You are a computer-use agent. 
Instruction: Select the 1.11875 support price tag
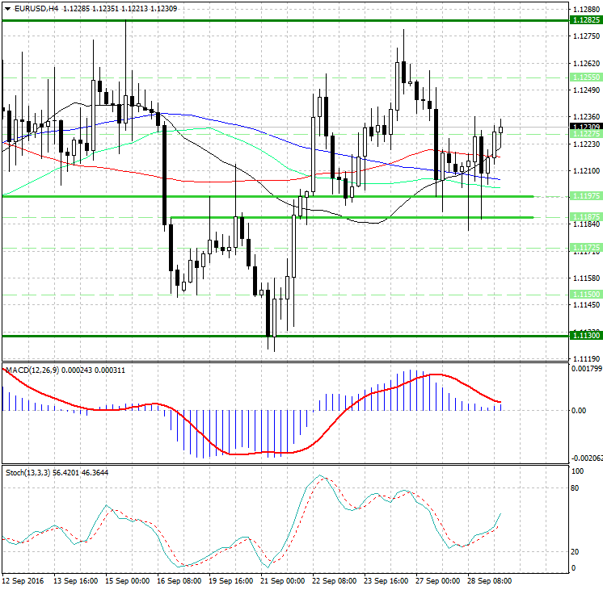click(x=584, y=217)
